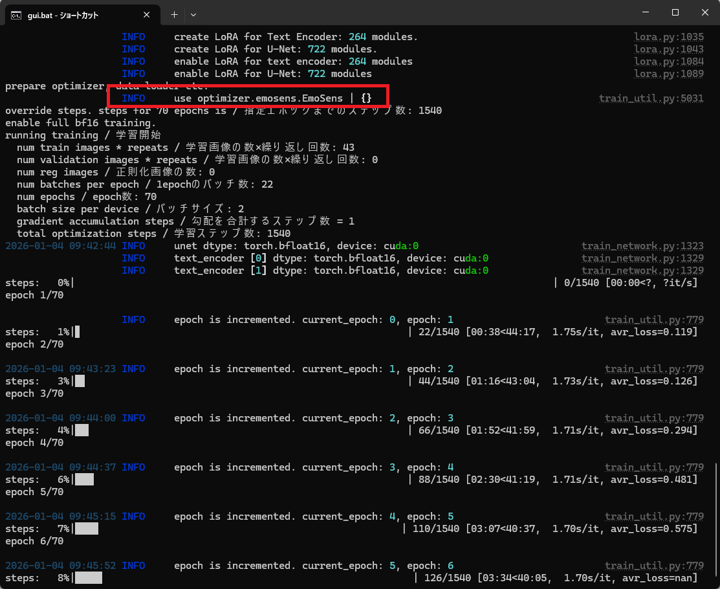This screenshot has width=720, height=589.
Task: Click the train_network.py:1323 link
Action: (642, 246)
